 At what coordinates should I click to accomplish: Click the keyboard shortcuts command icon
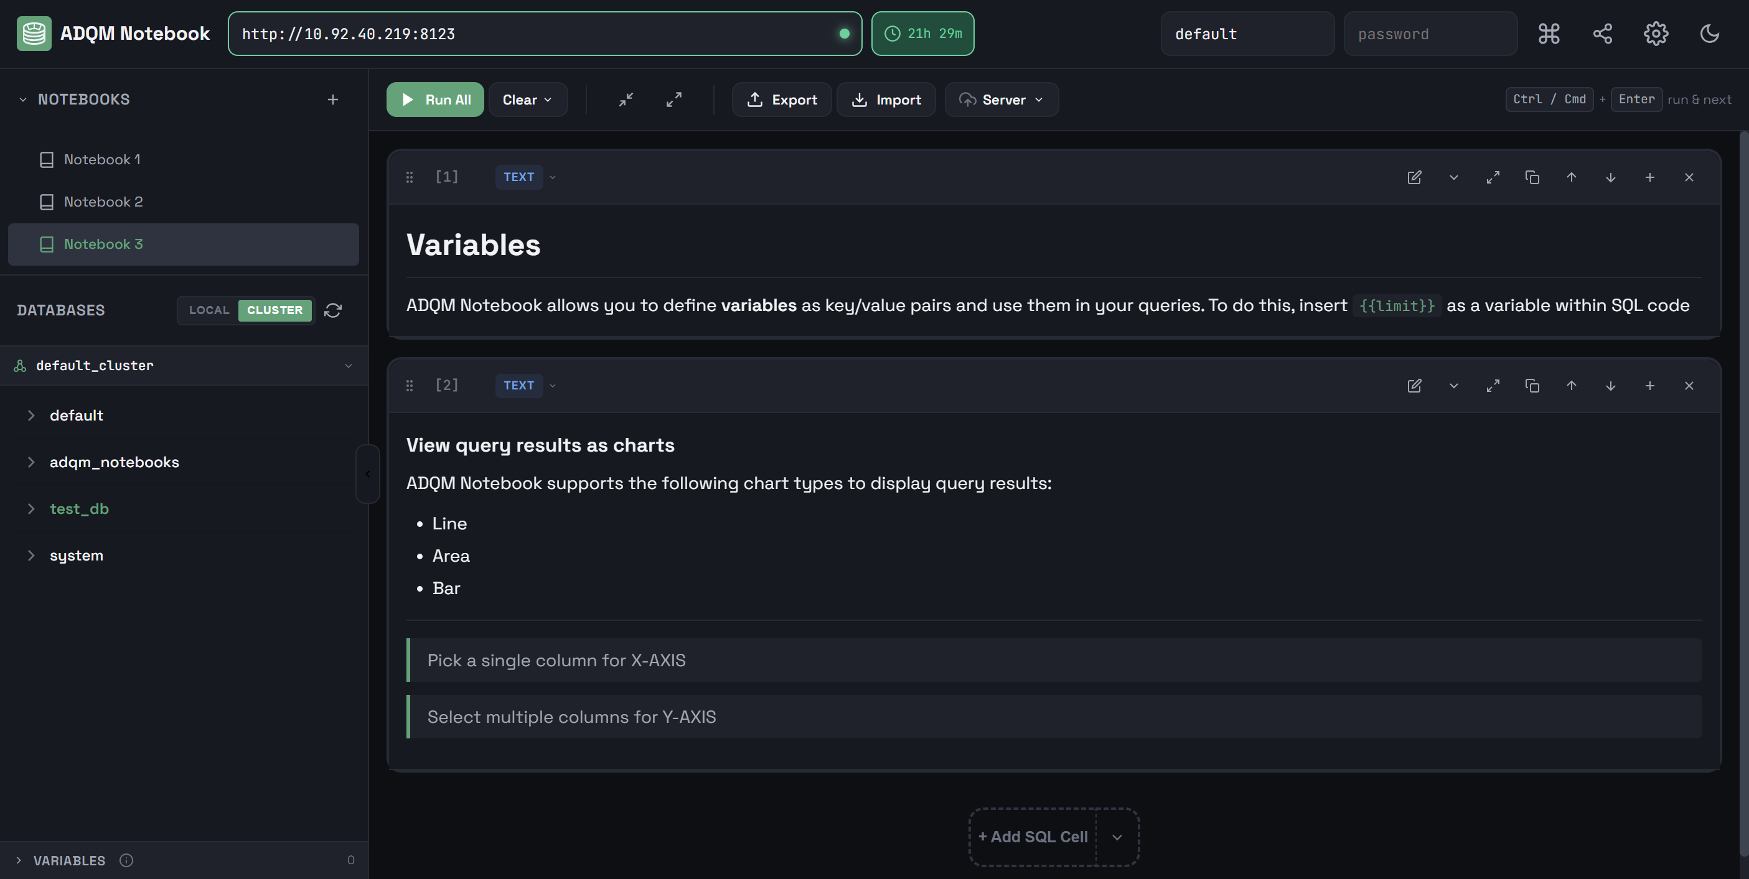point(1549,33)
